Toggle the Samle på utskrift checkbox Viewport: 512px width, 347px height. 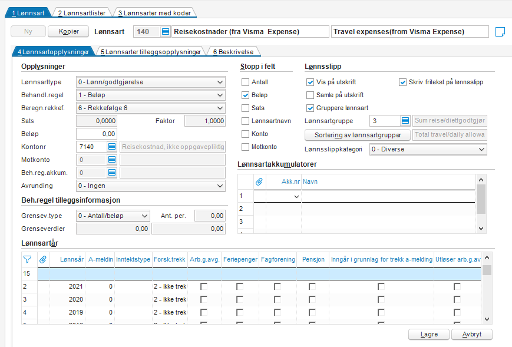[310, 95]
